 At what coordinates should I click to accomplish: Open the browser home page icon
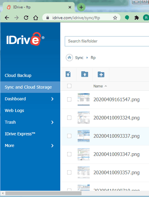tap(36, 18)
